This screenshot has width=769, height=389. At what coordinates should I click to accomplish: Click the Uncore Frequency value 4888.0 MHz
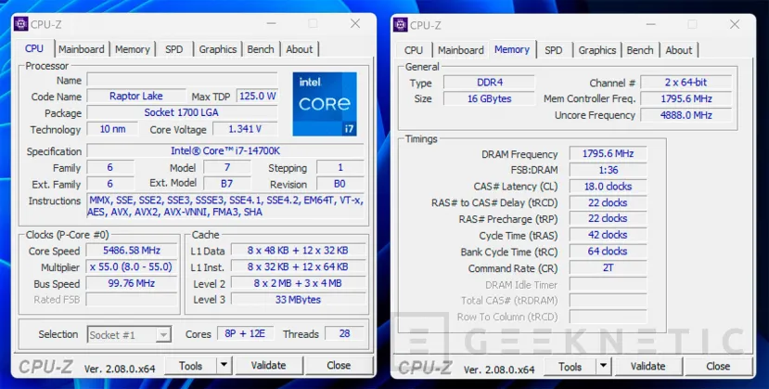point(686,115)
